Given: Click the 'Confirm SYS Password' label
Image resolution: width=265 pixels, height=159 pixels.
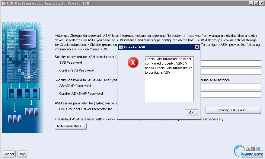Looking at the screenshot, I should [77, 70].
